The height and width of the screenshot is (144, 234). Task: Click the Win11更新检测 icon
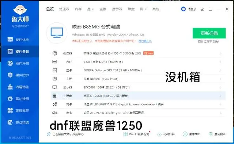pyautogui.click(x=125, y=134)
